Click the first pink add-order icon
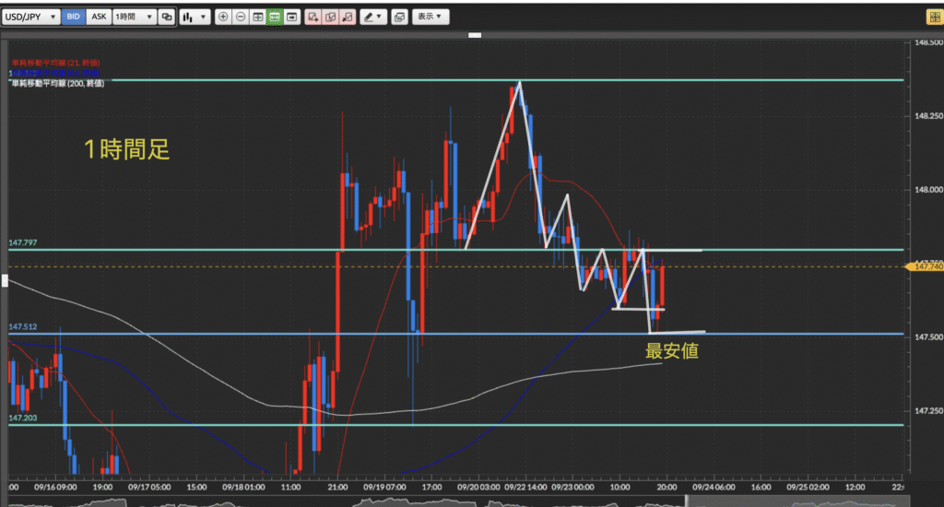944x507 pixels. point(313,17)
